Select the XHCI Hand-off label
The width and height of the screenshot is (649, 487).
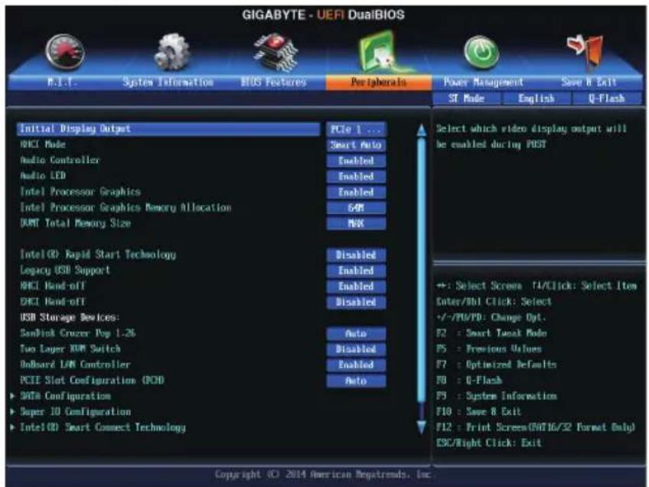[53, 286]
